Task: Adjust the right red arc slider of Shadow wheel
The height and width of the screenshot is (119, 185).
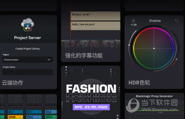Action: pos(176,59)
